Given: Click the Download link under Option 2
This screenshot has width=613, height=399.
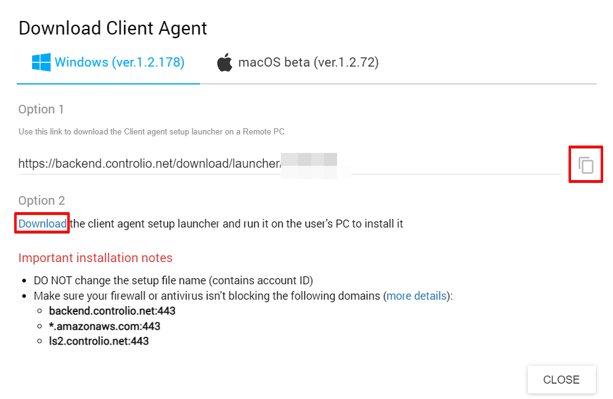Looking at the screenshot, I should tap(42, 223).
